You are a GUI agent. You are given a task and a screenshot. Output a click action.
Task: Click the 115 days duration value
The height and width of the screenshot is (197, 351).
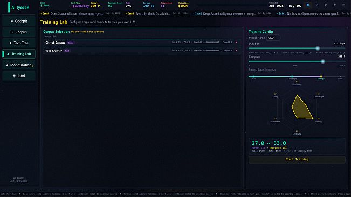(339, 44)
